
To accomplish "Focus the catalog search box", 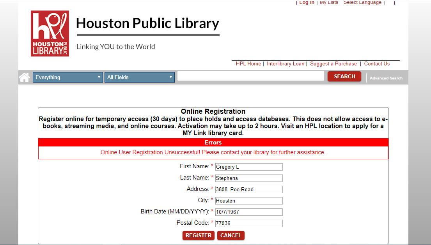I will pyautogui.click(x=251, y=76).
